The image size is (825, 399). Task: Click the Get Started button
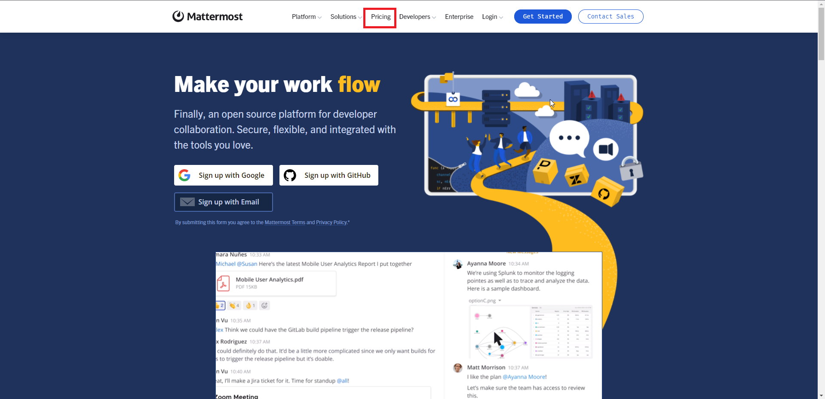pyautogui.click(x=543, y=16)
